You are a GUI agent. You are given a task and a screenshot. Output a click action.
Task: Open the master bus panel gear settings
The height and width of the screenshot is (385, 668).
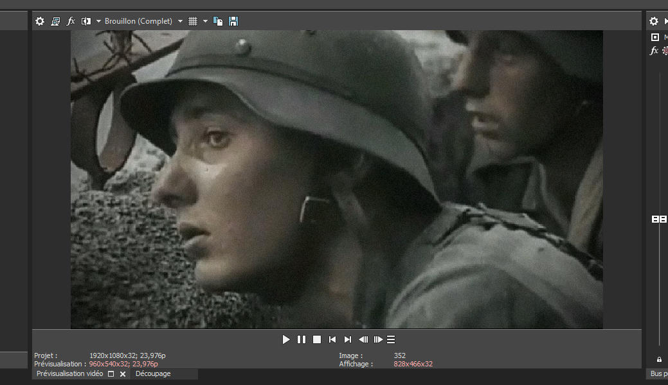point(654,21)
